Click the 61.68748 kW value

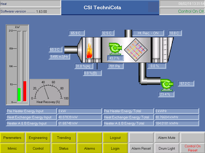point(80,123)
